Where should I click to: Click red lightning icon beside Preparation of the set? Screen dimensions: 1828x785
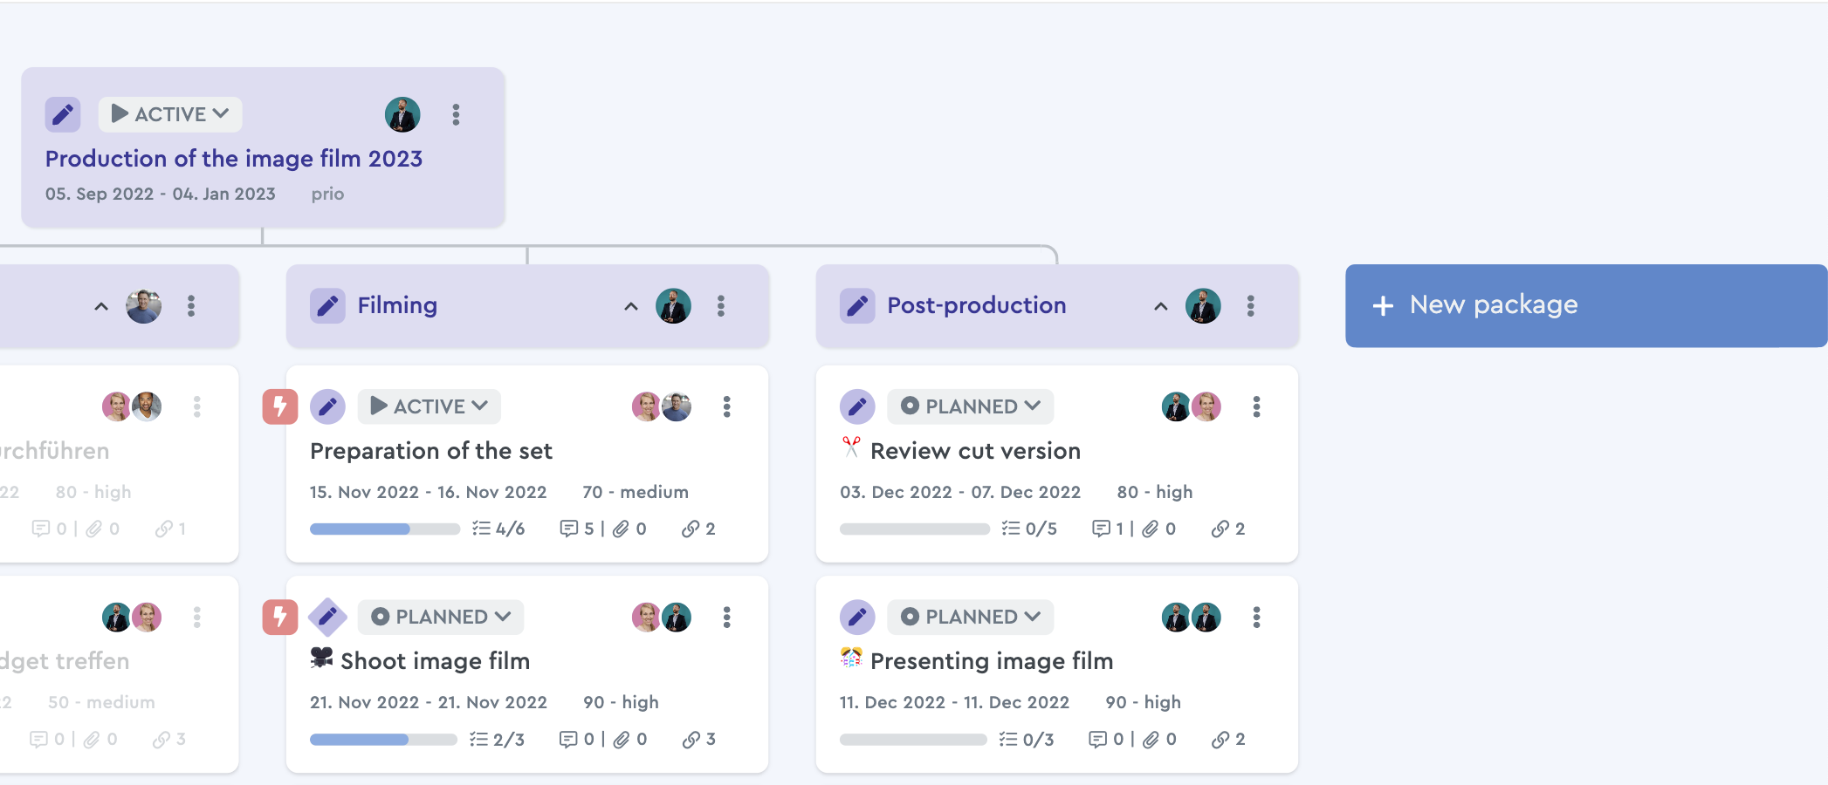click(x=280, y=406)
